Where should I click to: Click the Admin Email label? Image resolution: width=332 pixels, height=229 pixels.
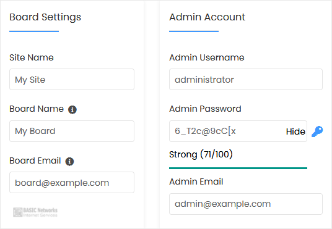(x=196, y=181)
